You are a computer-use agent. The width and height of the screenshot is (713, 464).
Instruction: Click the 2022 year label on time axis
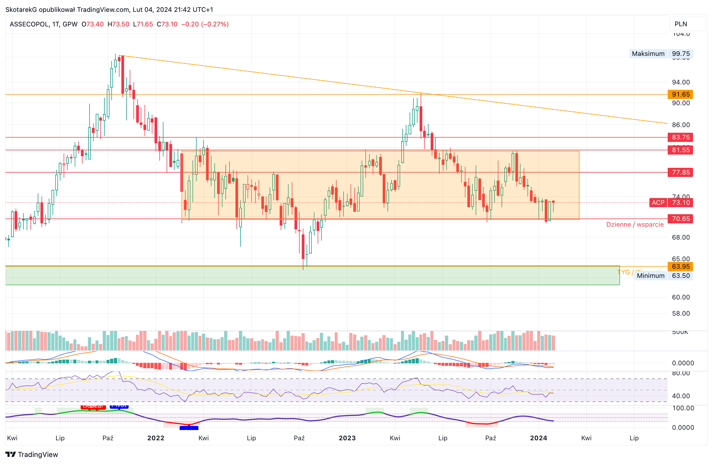156,438
